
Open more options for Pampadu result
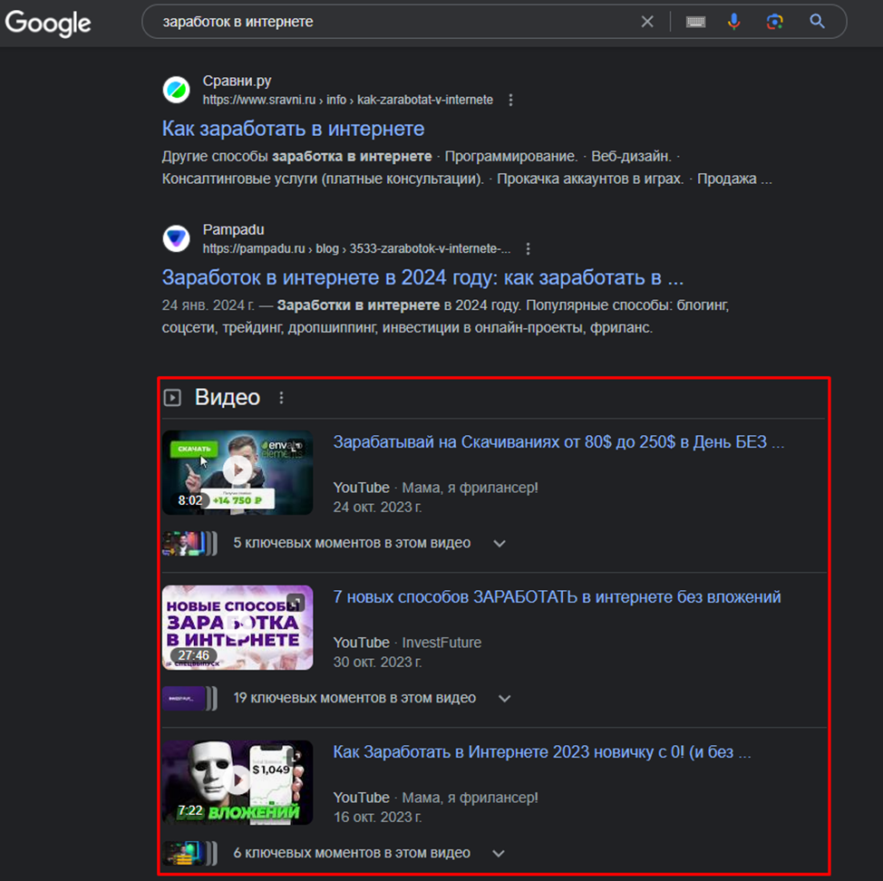(x=528, y=249)
